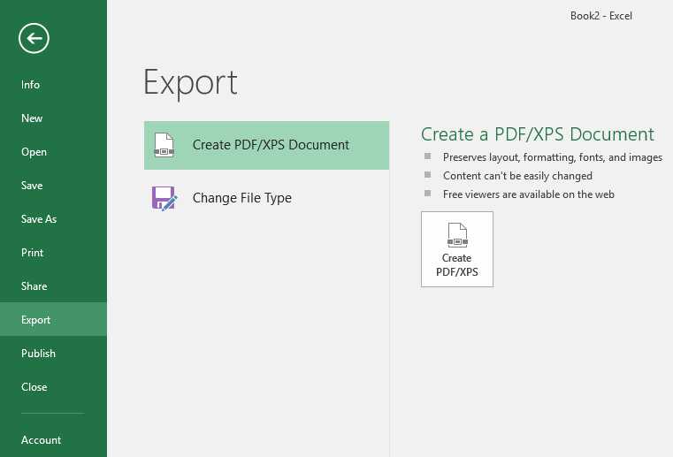Click 'Free viewers are available on the web' text
Viewport: 673px width, 457px height.
[x=528, y=194]
